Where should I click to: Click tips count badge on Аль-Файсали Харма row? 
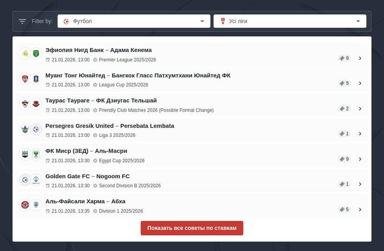tap(344, 209)
